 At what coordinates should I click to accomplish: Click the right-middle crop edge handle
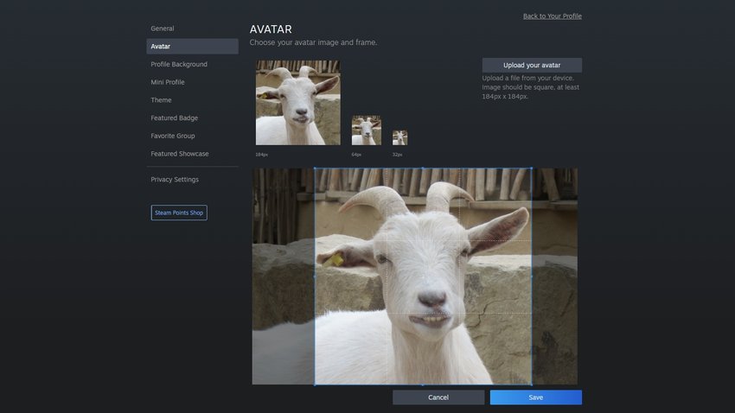coord(532,276)
